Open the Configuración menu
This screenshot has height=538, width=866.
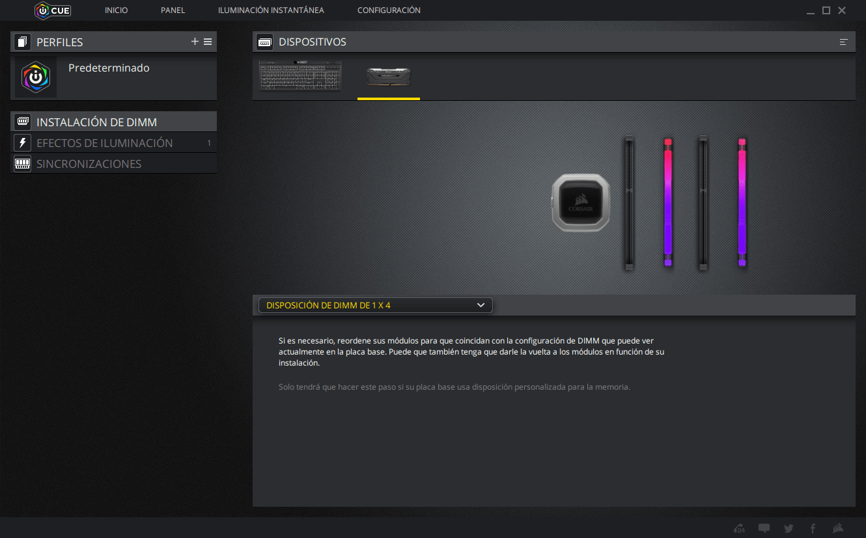point(389,10)
